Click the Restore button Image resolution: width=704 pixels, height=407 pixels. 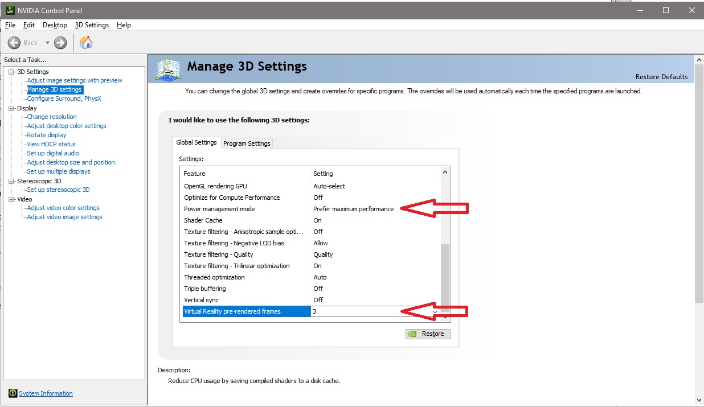(x=428, y=334)
